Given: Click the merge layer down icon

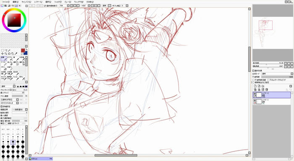Looking at the screenshot, I should tap(259, 89).
